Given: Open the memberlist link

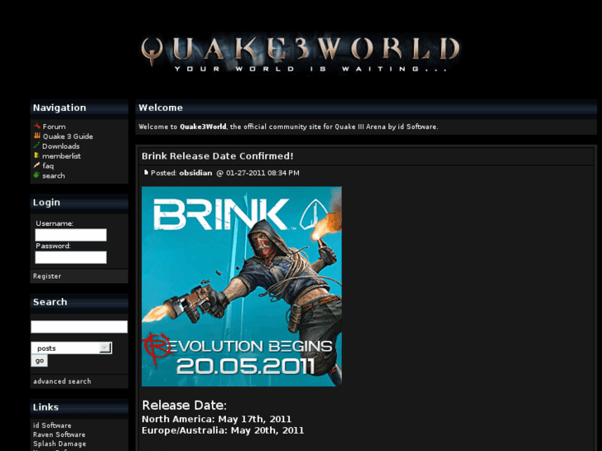Looking at the screenshot, I should [61, 156].
